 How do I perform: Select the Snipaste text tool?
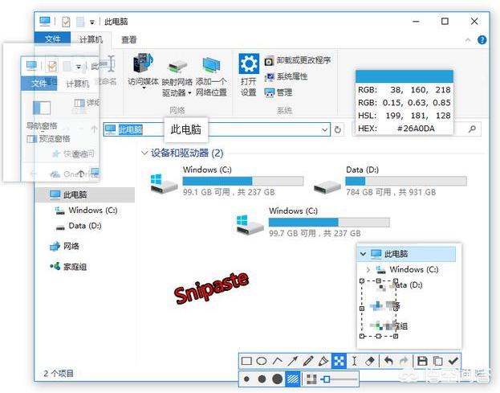pos(354,361)
